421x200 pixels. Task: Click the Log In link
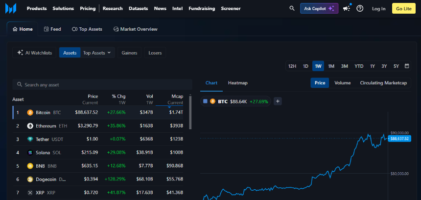point(378,9)
